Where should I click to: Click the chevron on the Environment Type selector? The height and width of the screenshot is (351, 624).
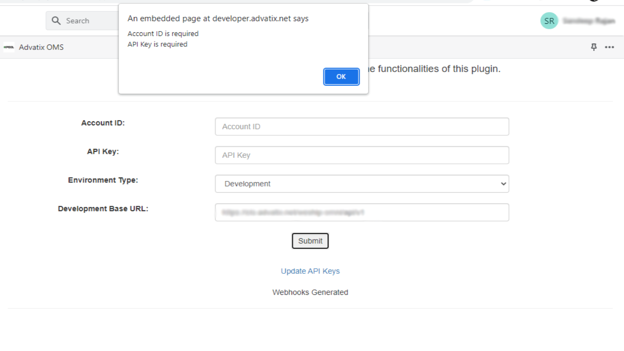(503, 184)
